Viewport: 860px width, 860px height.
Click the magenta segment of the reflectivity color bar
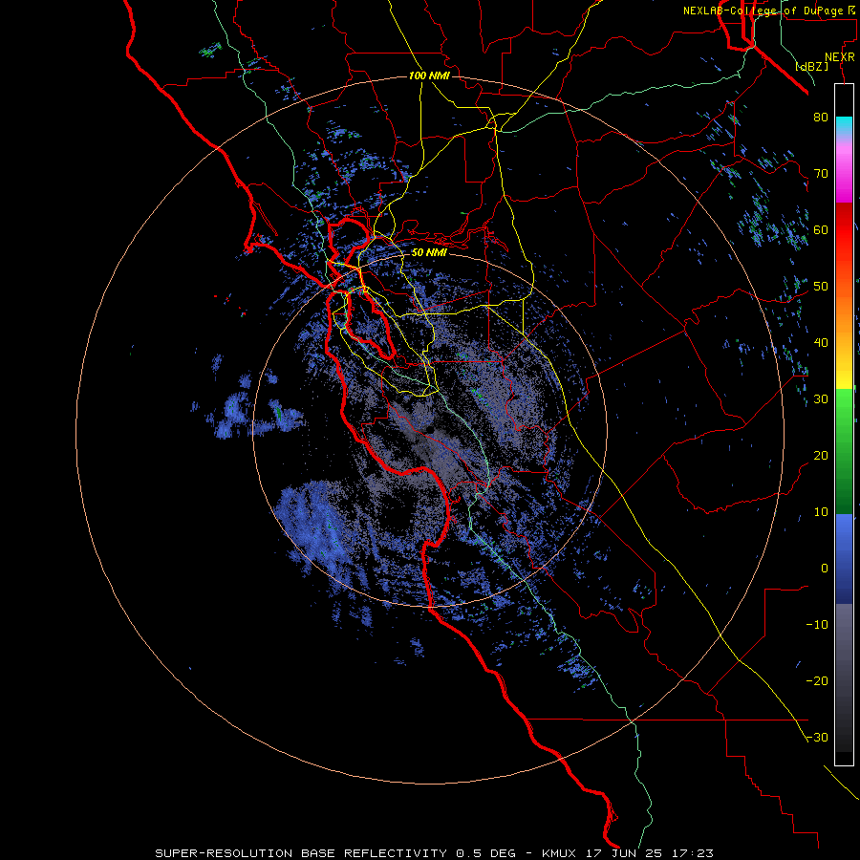[x=844, y=176]
